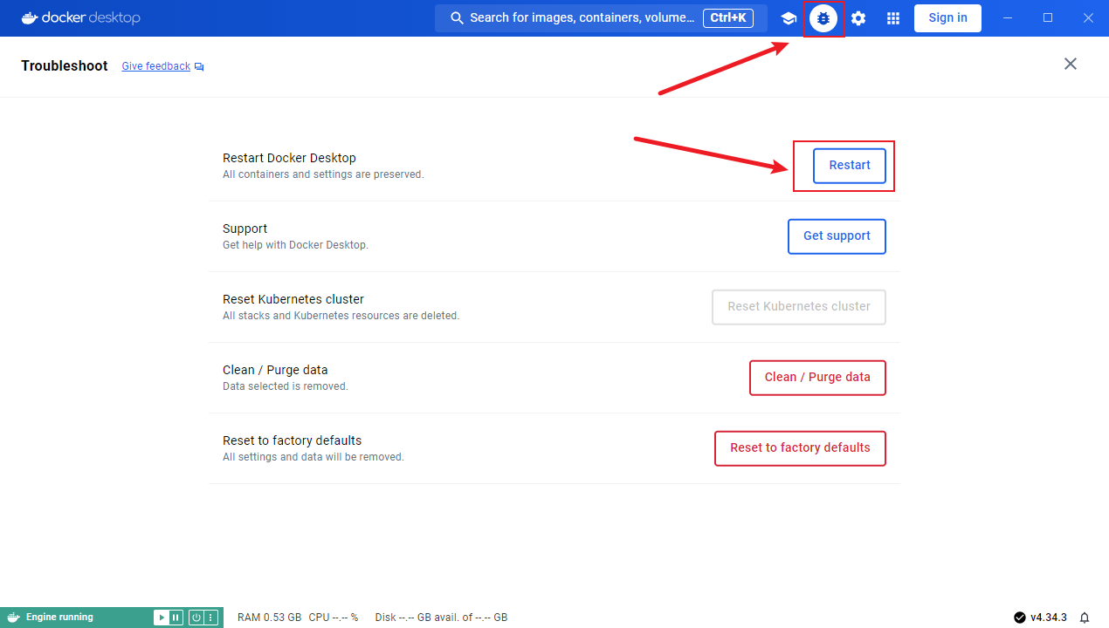This screenshot has width=1109, height=628.
Task: Minimize the Docker Desktop window
Action: [x=1009, y=17]
